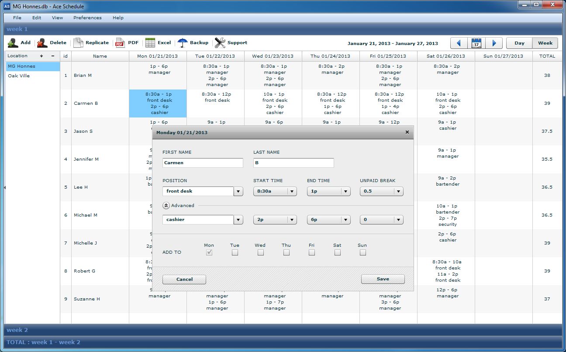Click the Replicate schedule icon
This screenshot has height=352, width=566.
coord(78,43)
